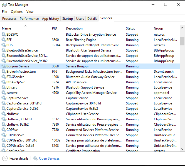Sort by Status column header
185x166 pixels.
(138, 28)
